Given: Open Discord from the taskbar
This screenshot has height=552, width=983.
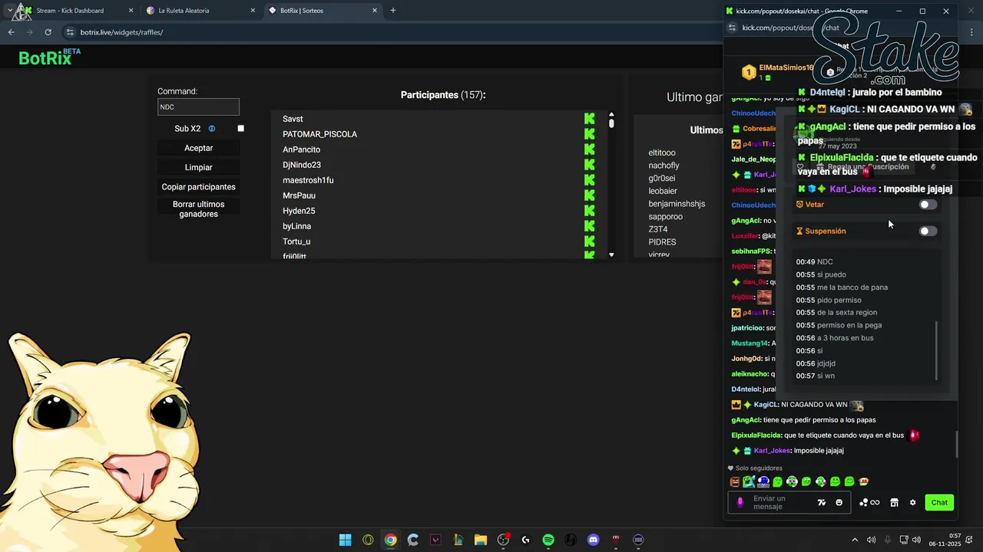Looking at the screenshot, I should pos(593,540).
